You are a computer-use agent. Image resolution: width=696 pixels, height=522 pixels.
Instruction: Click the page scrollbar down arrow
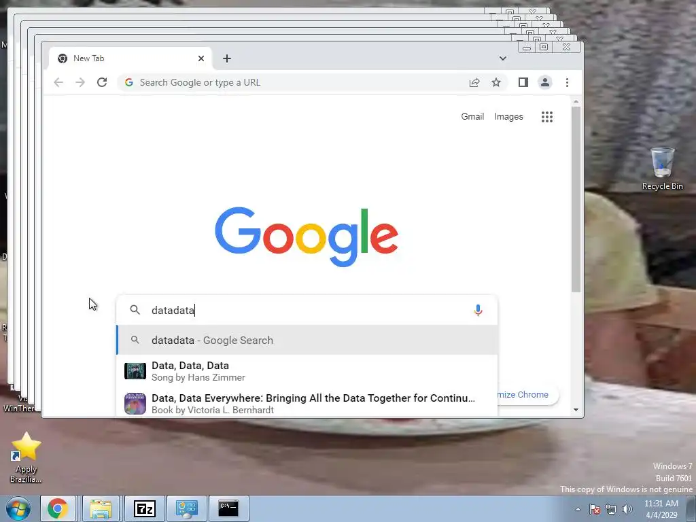[x=576, y=410]
